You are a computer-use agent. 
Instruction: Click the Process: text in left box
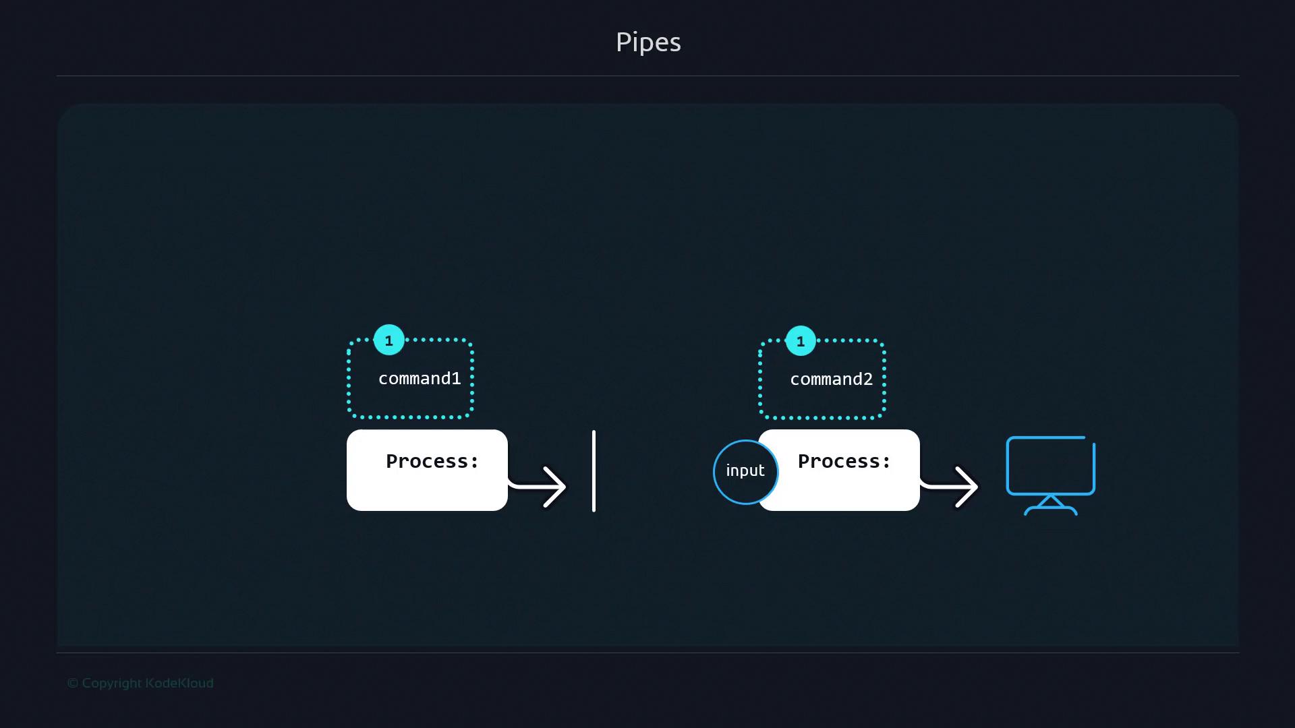point(432,461)
